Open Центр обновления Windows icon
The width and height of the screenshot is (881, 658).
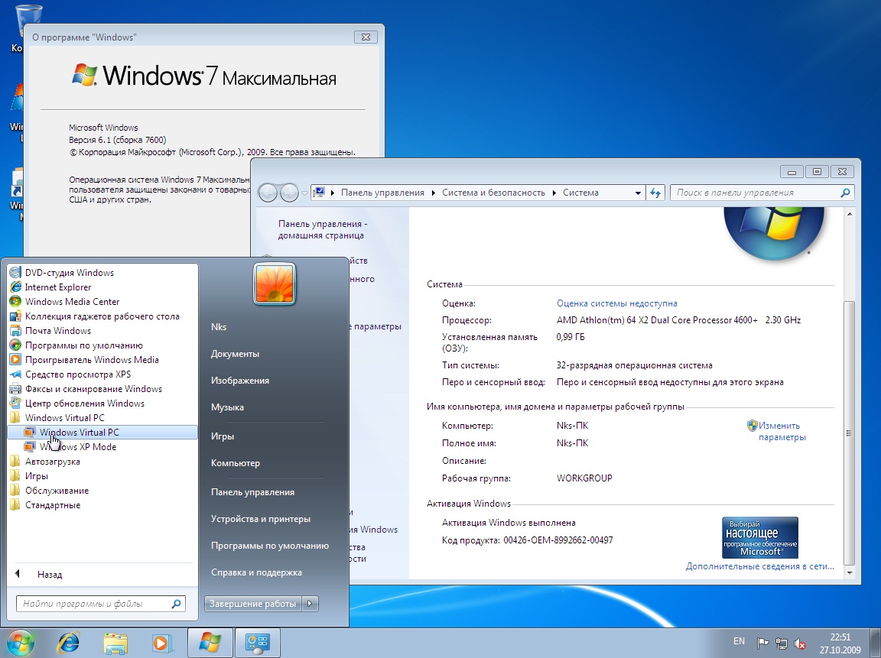(x=16, y=404)
